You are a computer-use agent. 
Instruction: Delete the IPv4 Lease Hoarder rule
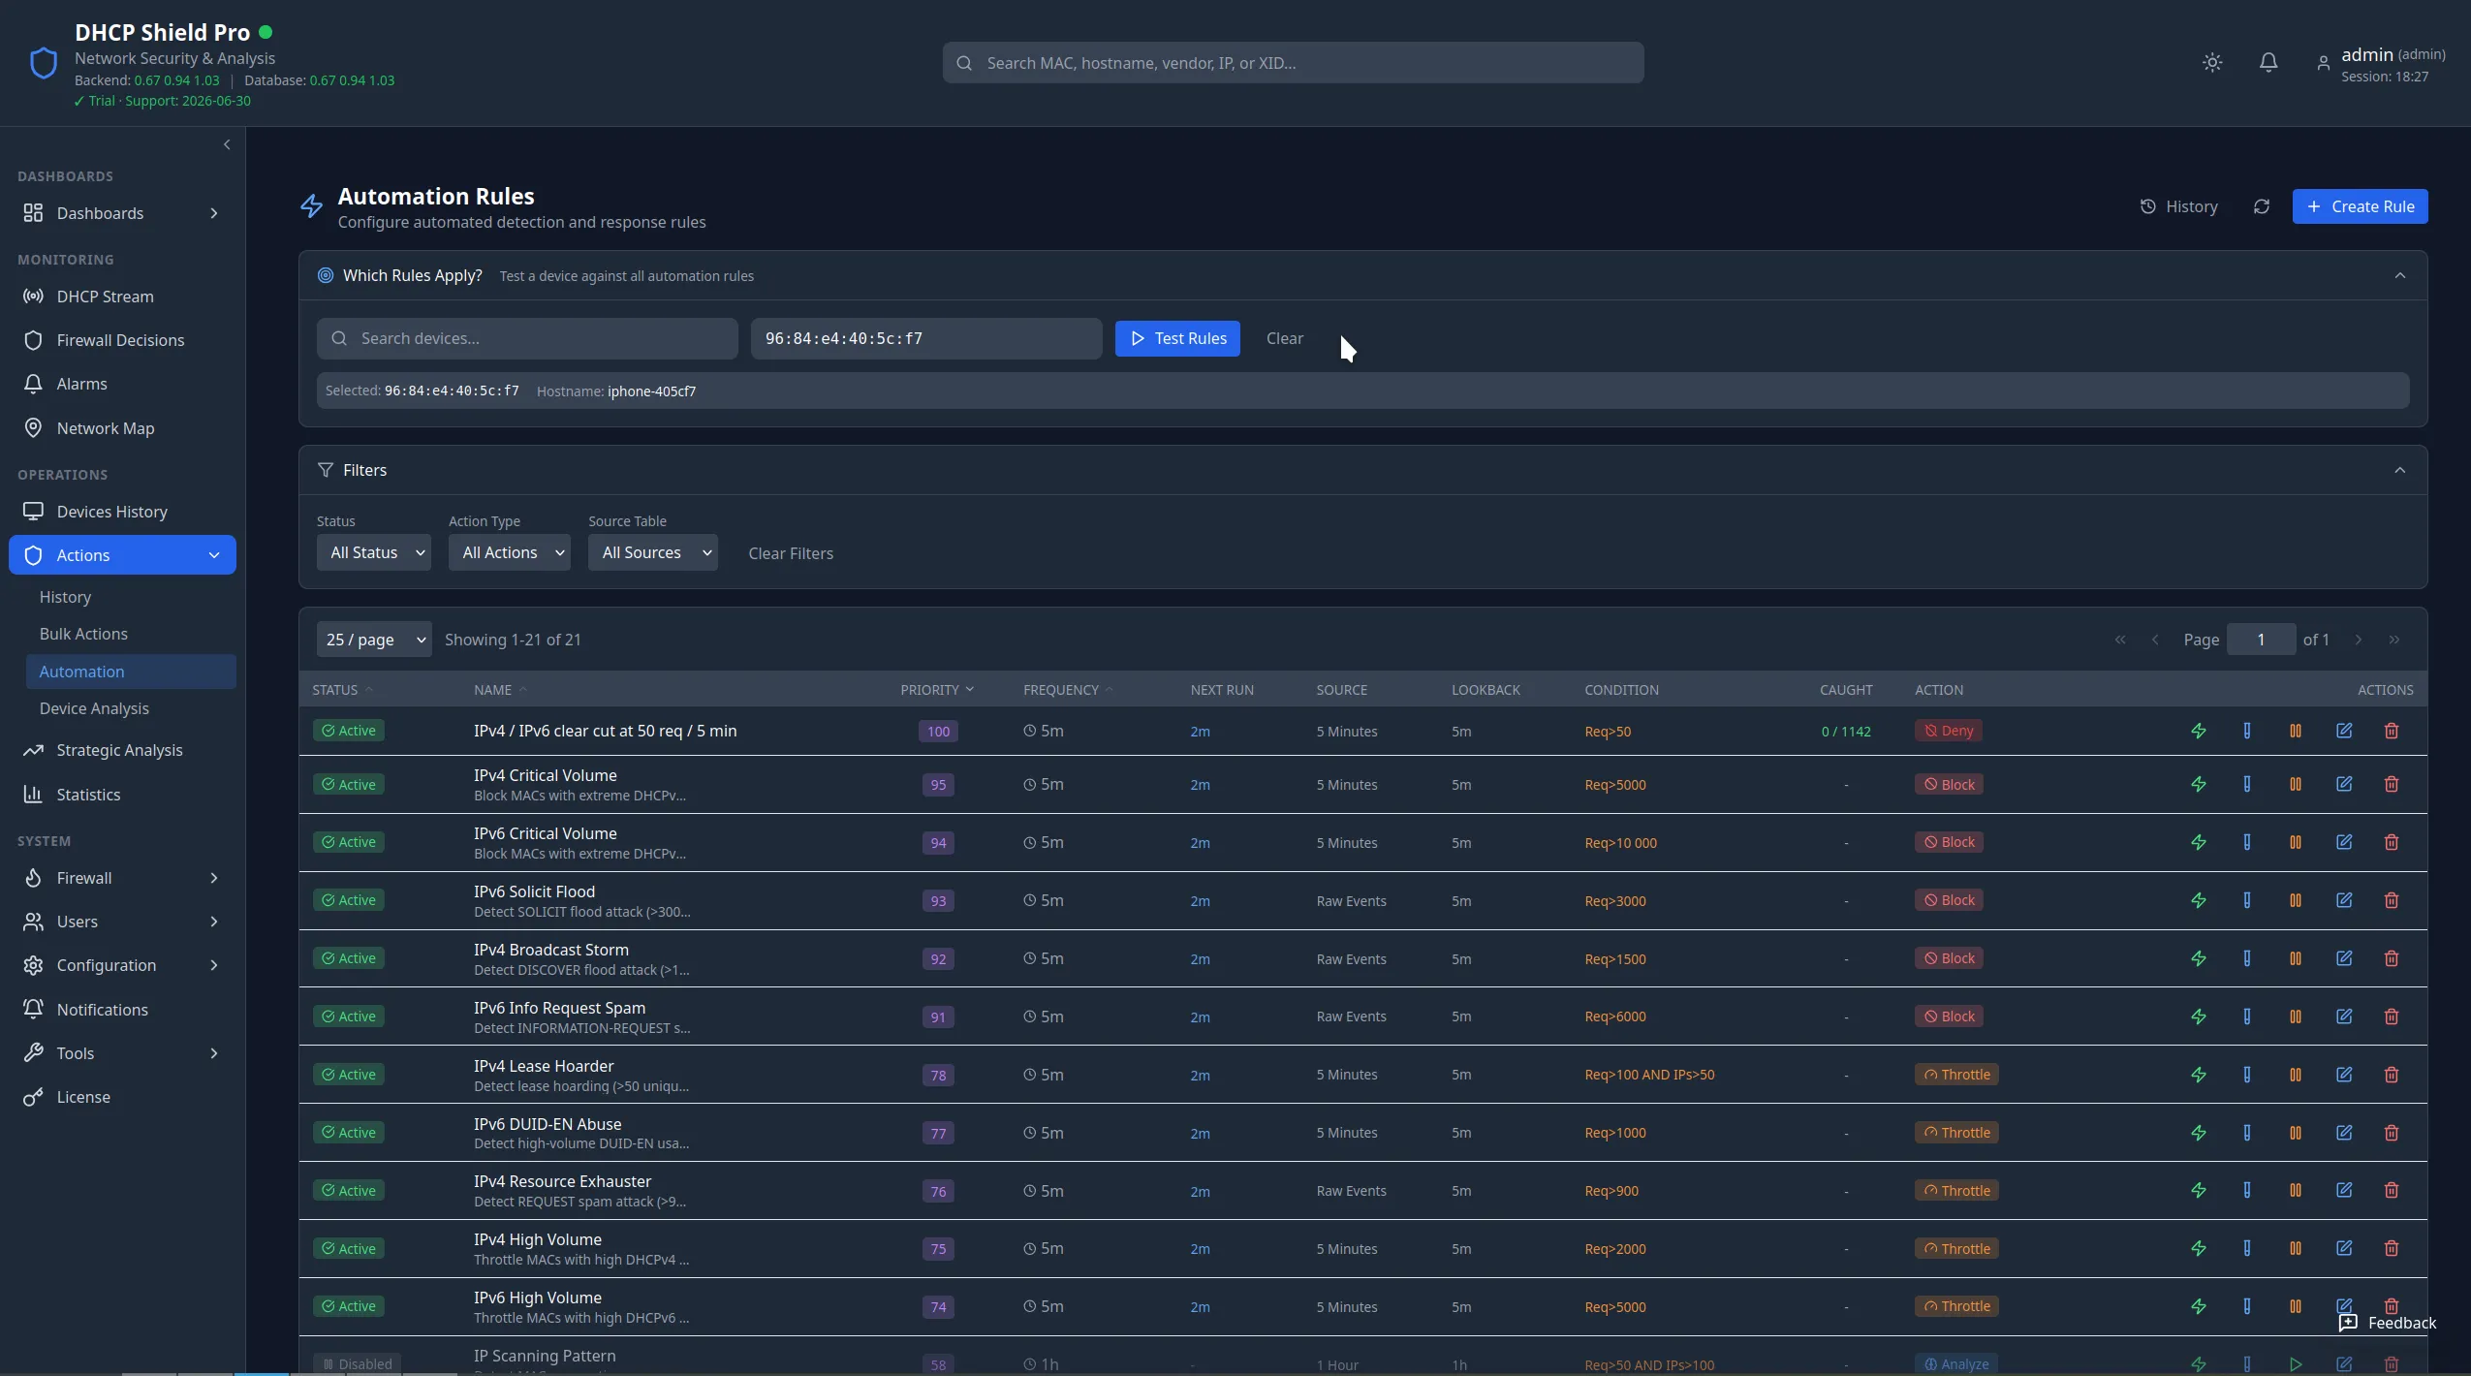coord(2392,1075)
